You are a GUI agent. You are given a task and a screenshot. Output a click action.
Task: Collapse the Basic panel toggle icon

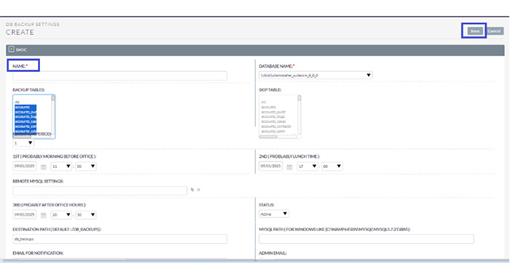coord(12,49)
